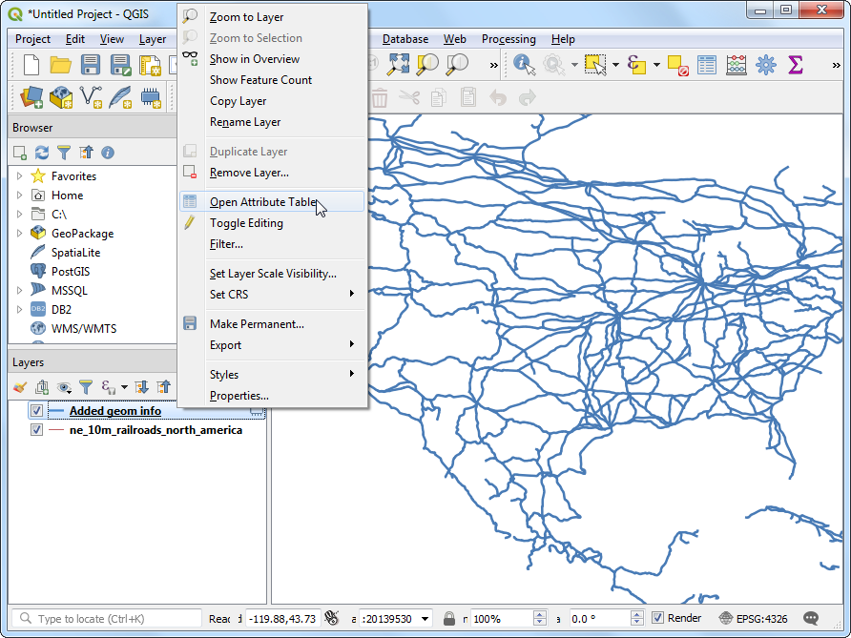Click the New Shapefile Layer icon
Screen dimensions: 851x638
tap(93, 97)
